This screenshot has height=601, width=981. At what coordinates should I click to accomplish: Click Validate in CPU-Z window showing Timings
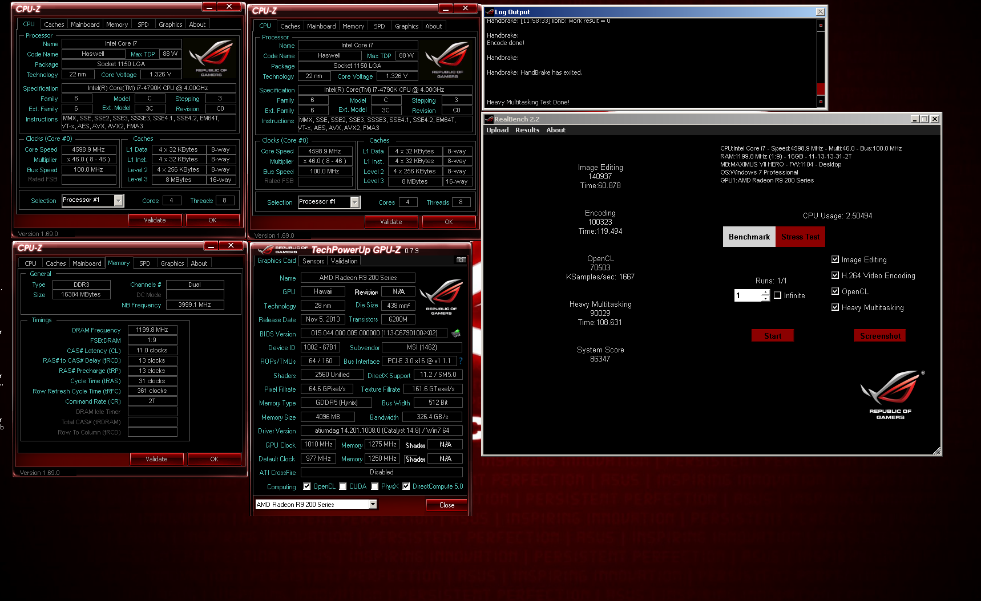156,459
